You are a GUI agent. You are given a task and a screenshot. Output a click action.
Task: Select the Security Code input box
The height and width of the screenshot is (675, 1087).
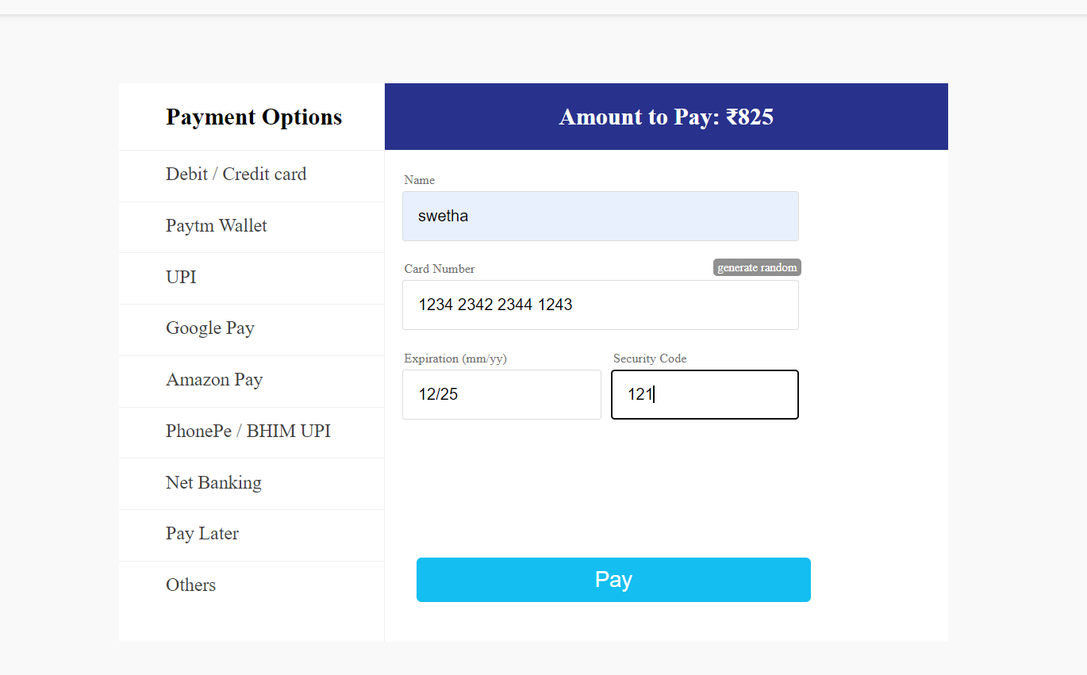pyautogui.click(x=704, y=394)
